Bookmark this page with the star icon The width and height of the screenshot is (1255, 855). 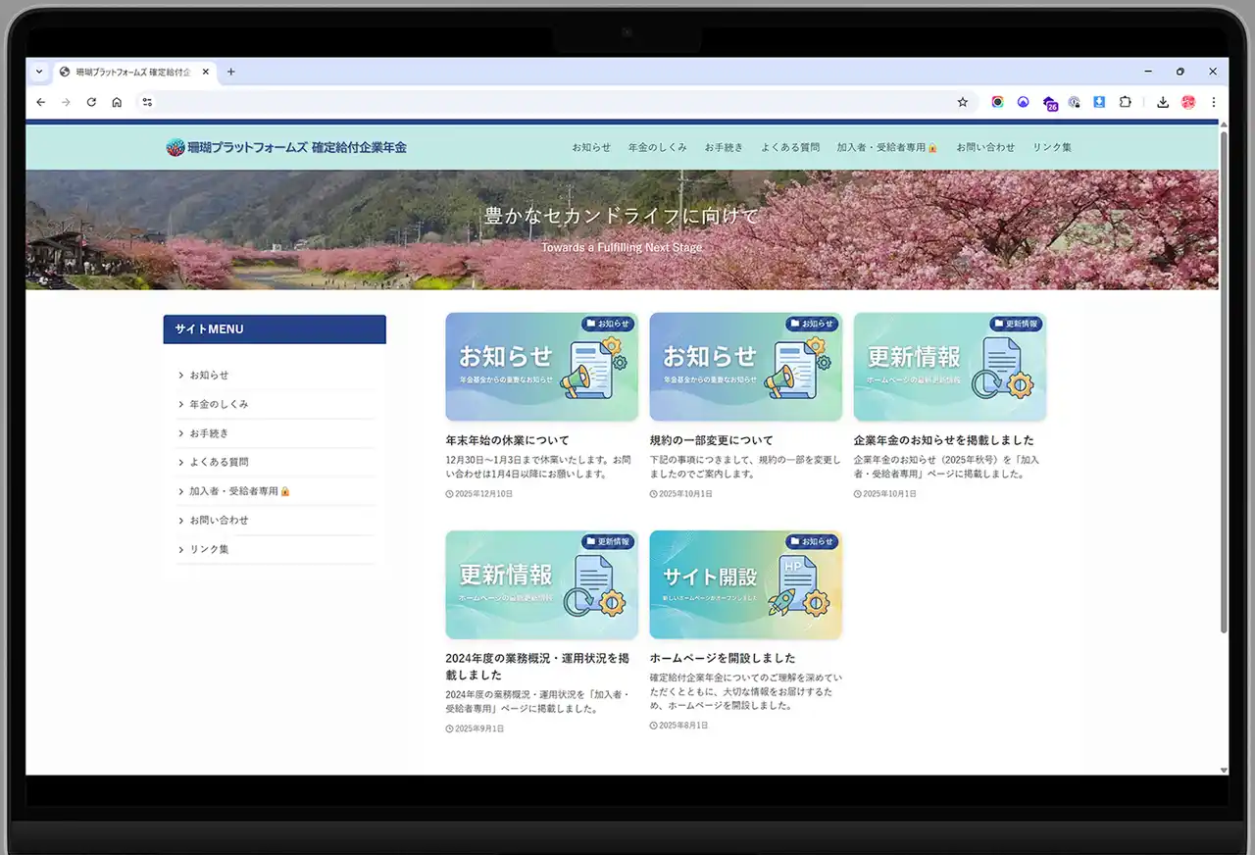[x=962, y=102]
